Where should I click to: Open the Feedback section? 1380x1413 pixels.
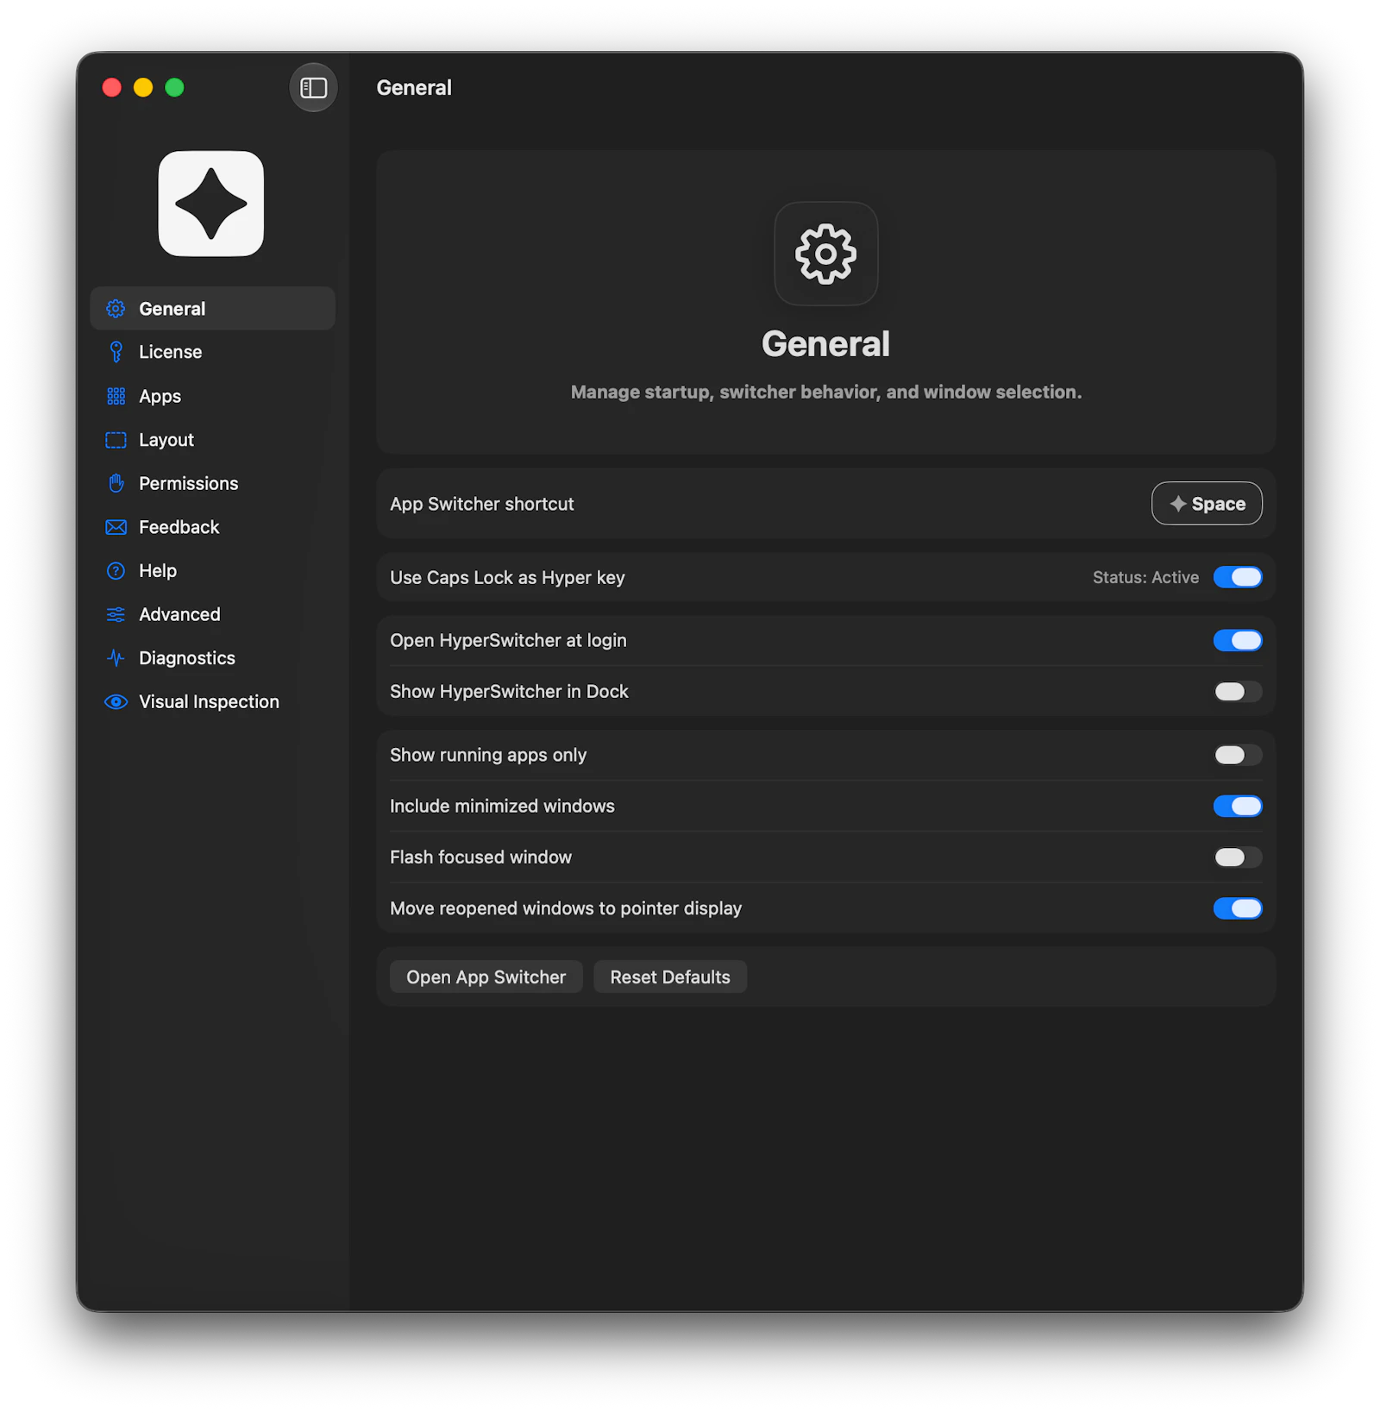pos(212,527)
